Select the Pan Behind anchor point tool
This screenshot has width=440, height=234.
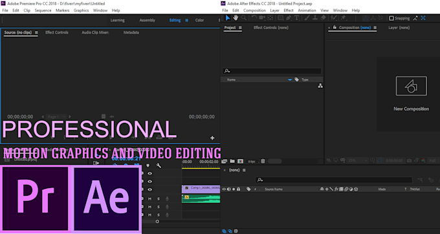click(x=270, y=18)
